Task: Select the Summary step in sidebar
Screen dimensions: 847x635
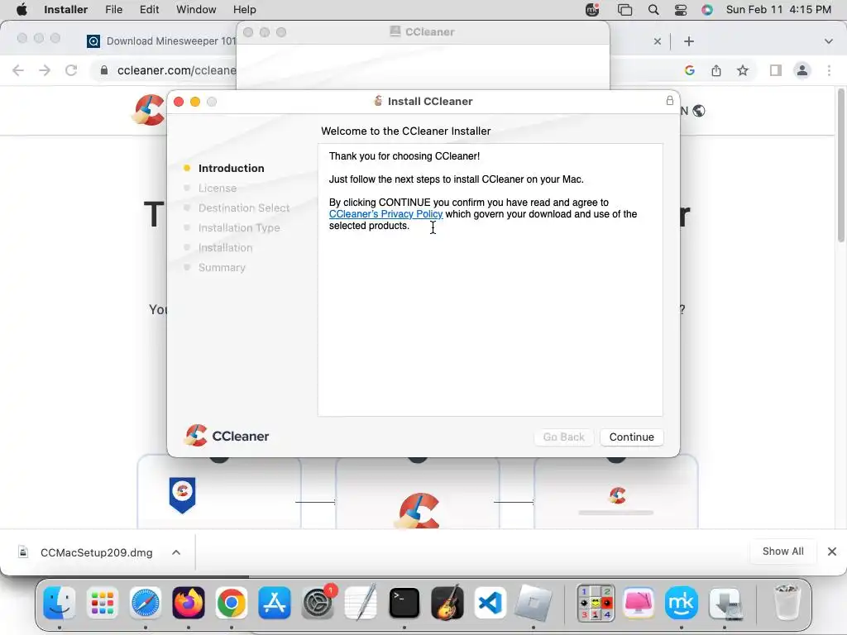Action: [x=222, y=267]
